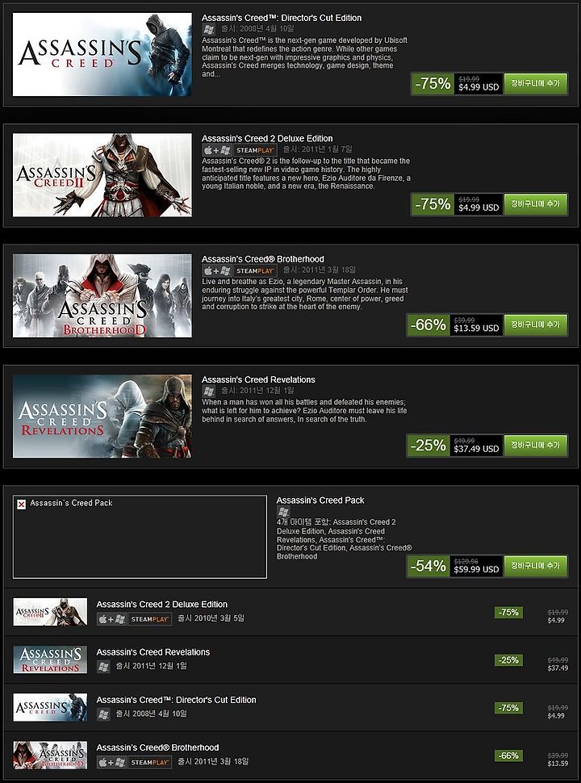This screenshot has height=783, width=581.
Task: Add Assassin's Creed Brotherhood to cart
Action: [x=536, y=325]
